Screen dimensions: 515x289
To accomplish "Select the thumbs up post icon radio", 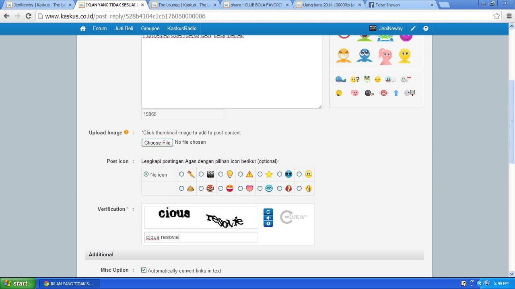I will 299,188.
